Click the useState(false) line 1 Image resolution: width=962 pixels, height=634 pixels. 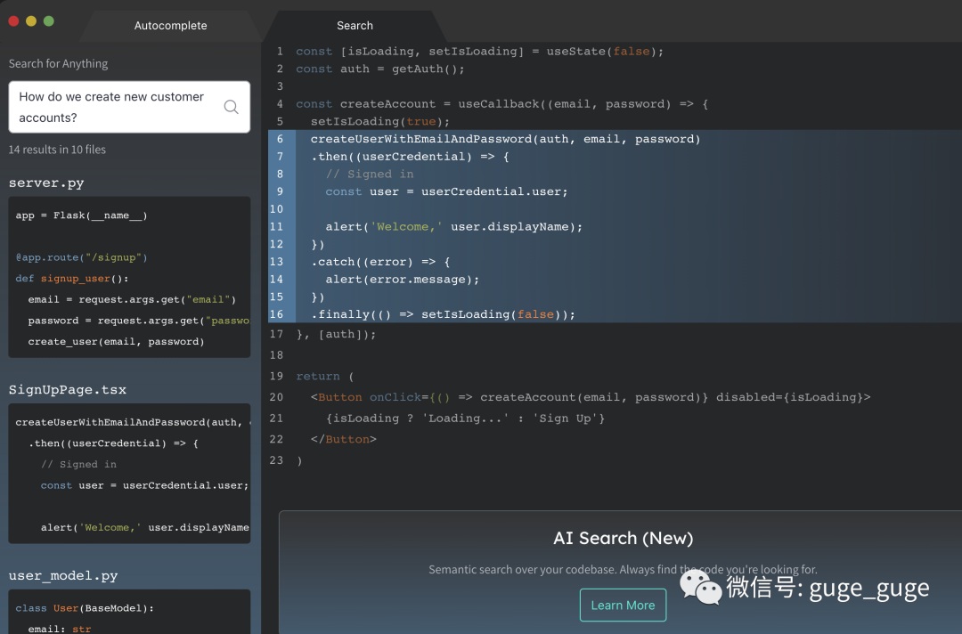click(480, 52)
